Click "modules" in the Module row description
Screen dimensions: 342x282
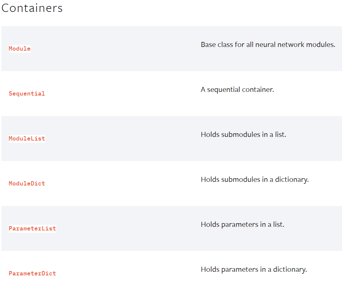[323, 45]
